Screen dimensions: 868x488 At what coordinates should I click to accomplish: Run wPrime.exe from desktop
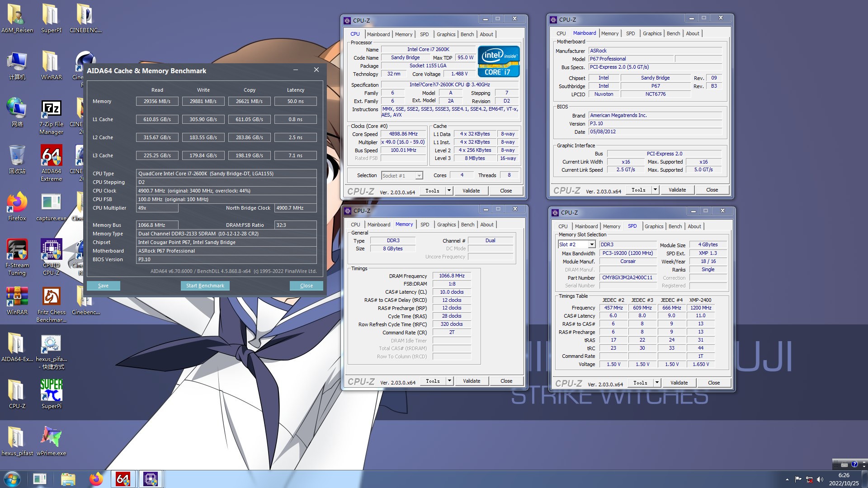click(51, 441)
